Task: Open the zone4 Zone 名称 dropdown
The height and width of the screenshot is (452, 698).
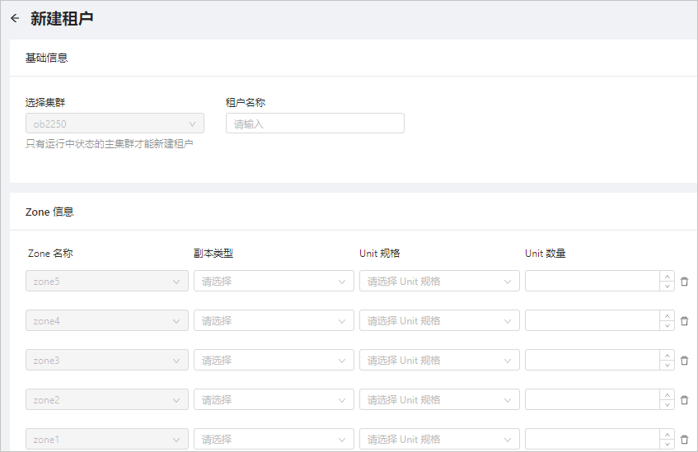Action: click(x=107, y=320)
